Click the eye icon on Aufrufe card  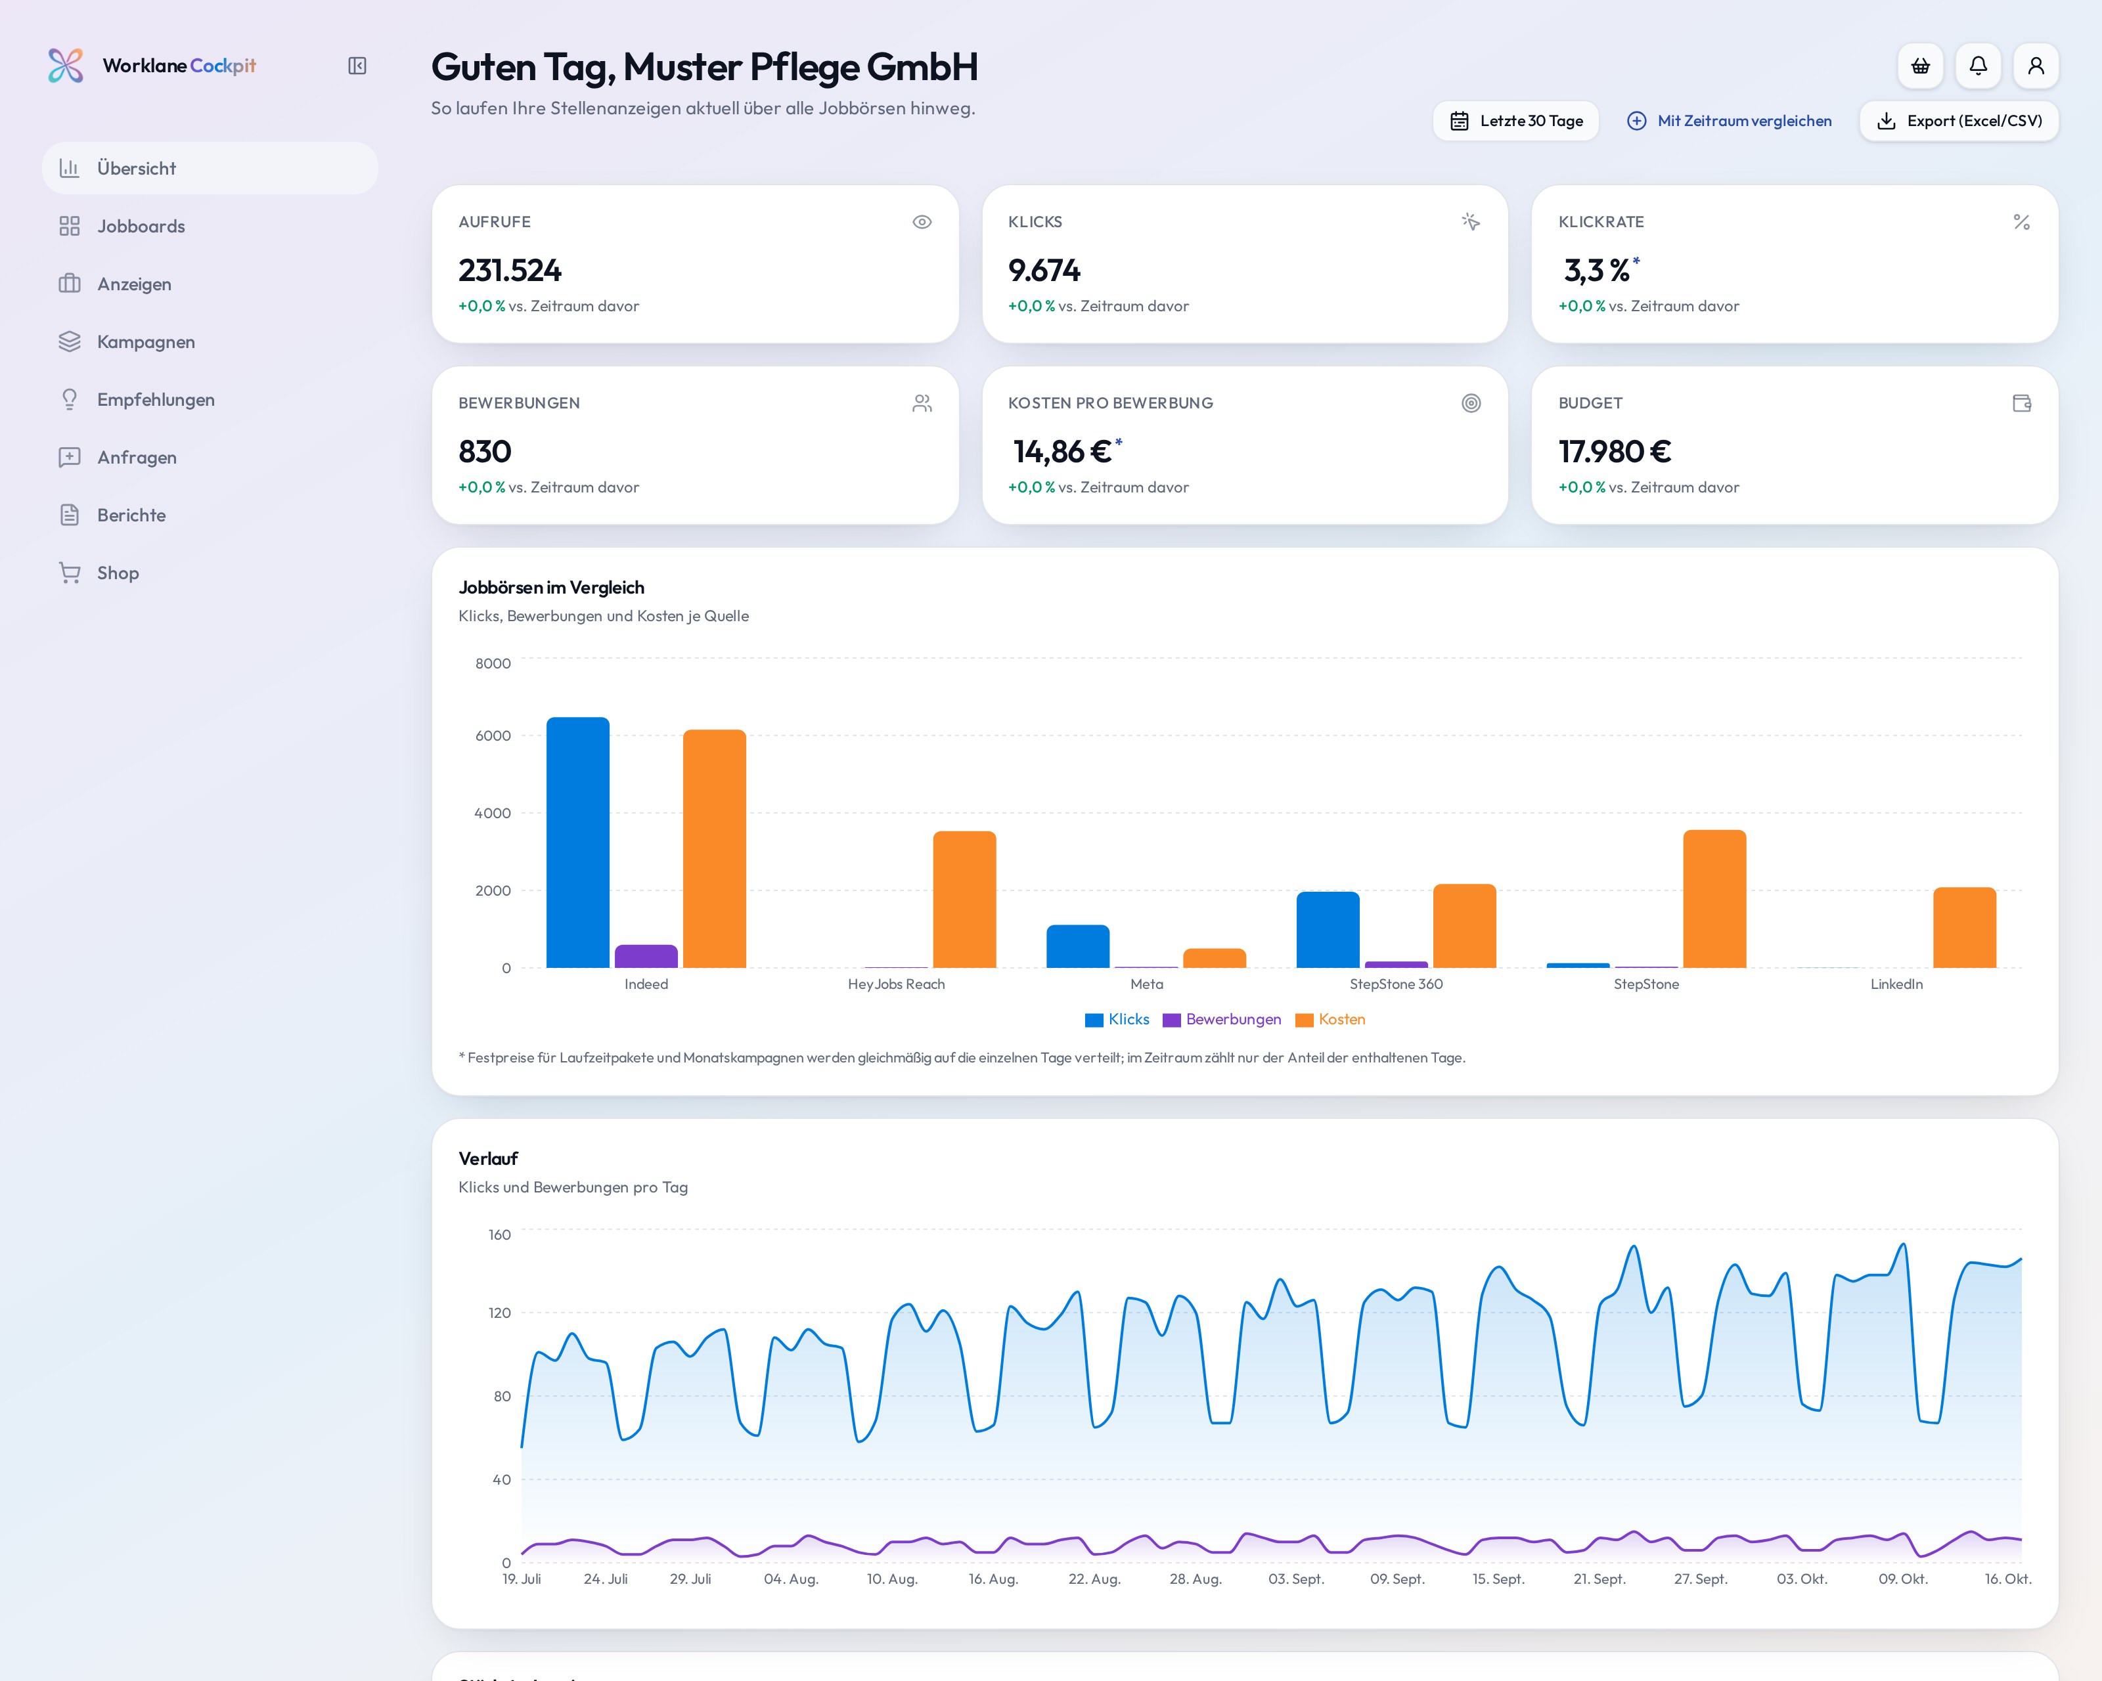pyautogui.click(x=922, y=222)
